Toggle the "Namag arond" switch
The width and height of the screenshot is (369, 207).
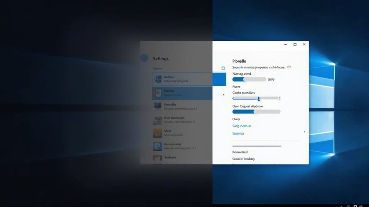pos(249,79)
